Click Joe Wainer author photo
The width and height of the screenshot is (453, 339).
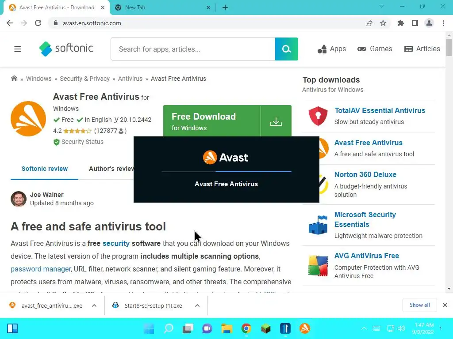pyautogui.click(x=19, y=199)
